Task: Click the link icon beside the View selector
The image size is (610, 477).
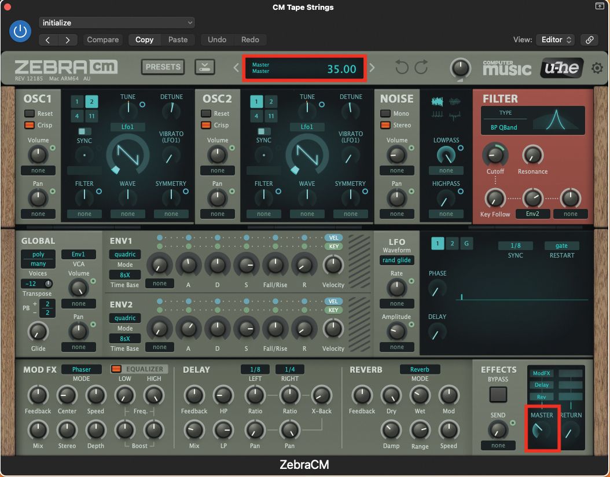Action: (589, 40)
